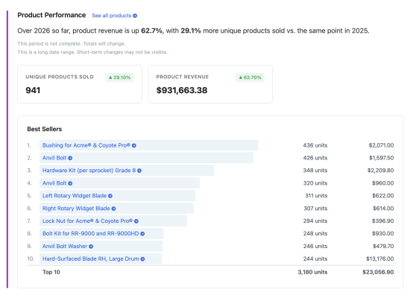Click the Product Revenue label
The image size is (410, 301).
click(x=183, y=77)
